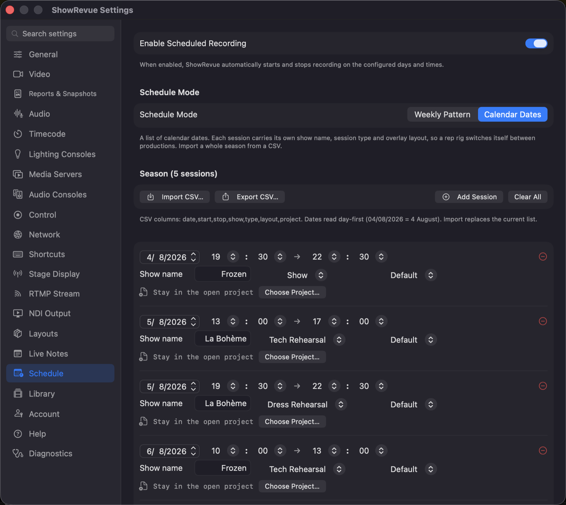Remove the La Bohème Dress Rehearsal session
This screenshot has height=505, width=566.
pos(543,386)
